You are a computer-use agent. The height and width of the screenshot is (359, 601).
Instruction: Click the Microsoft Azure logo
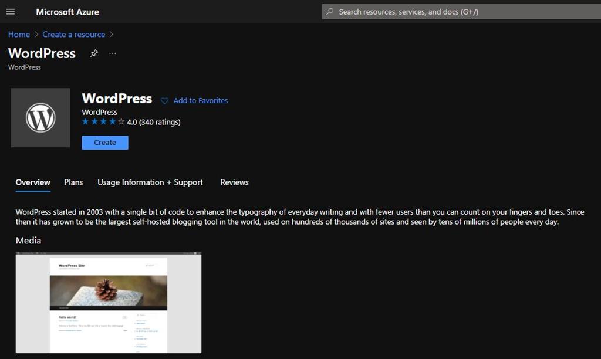pyautogui.click(x=67, y=12)
